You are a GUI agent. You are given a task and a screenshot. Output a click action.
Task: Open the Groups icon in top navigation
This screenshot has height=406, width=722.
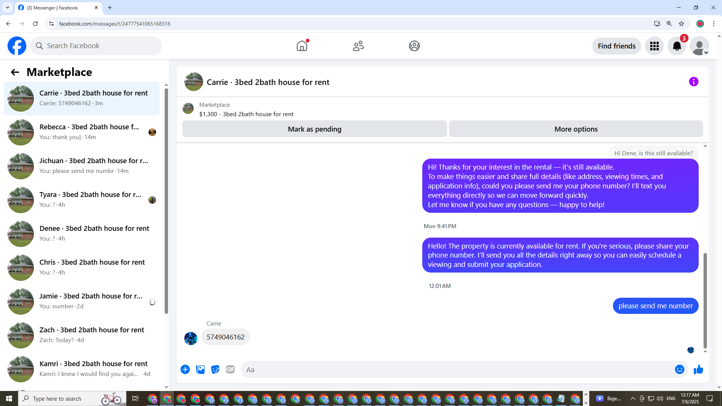point(414,46)
